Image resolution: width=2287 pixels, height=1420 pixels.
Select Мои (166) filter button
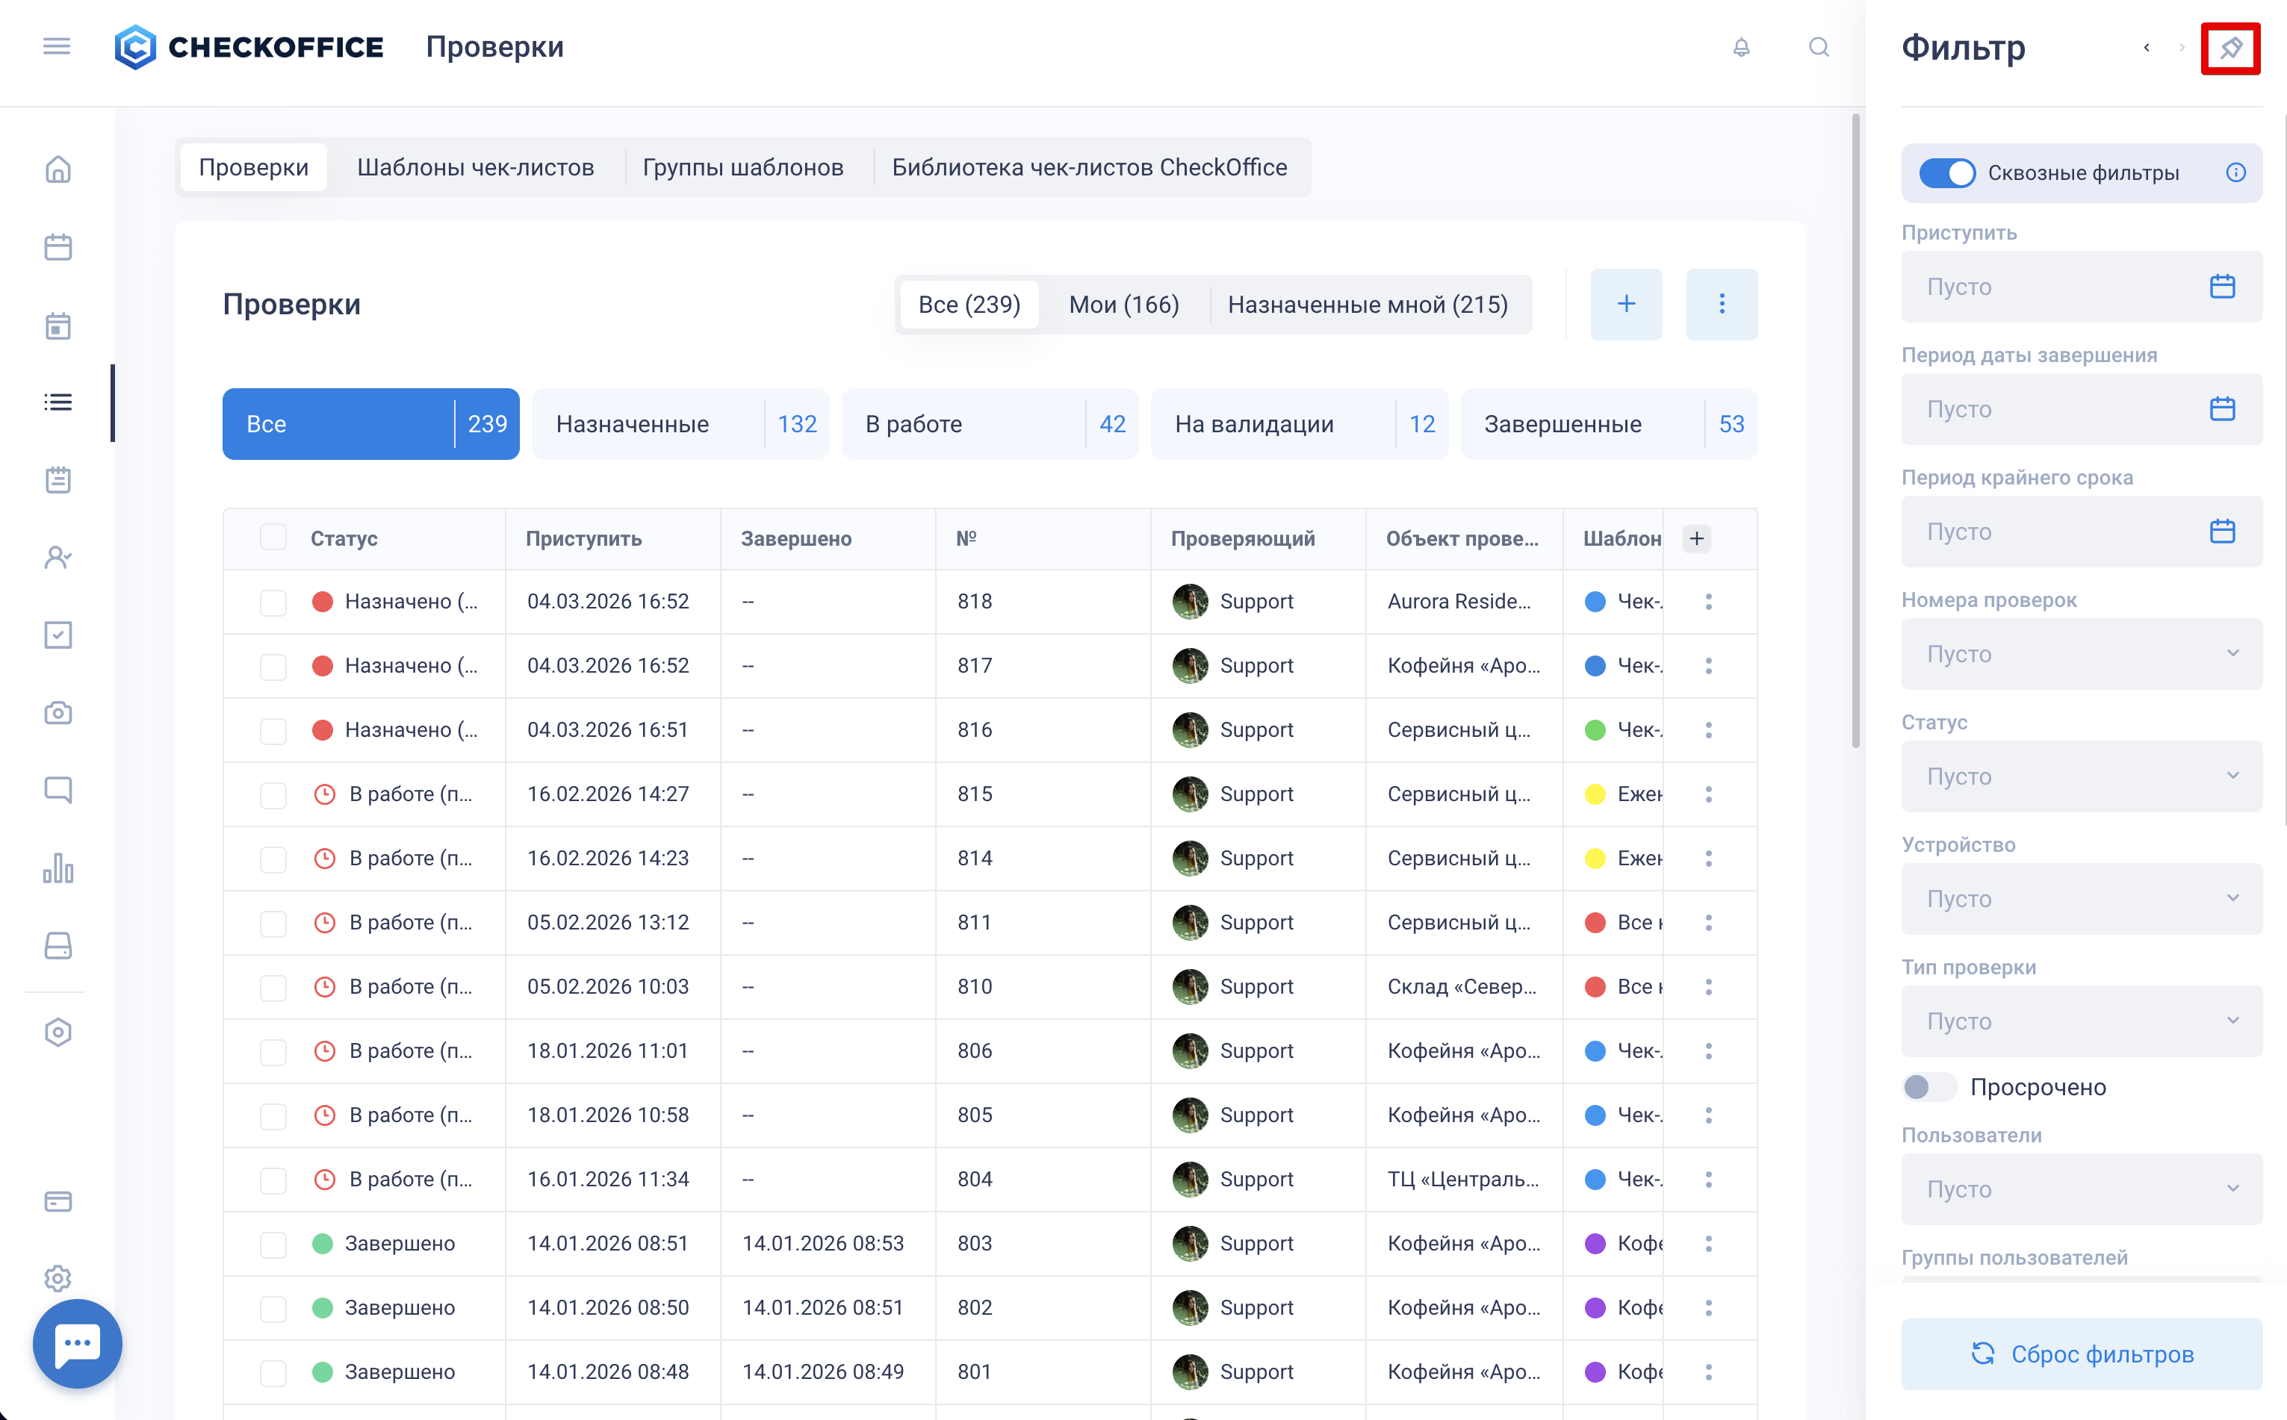[x=1123, y=305]
